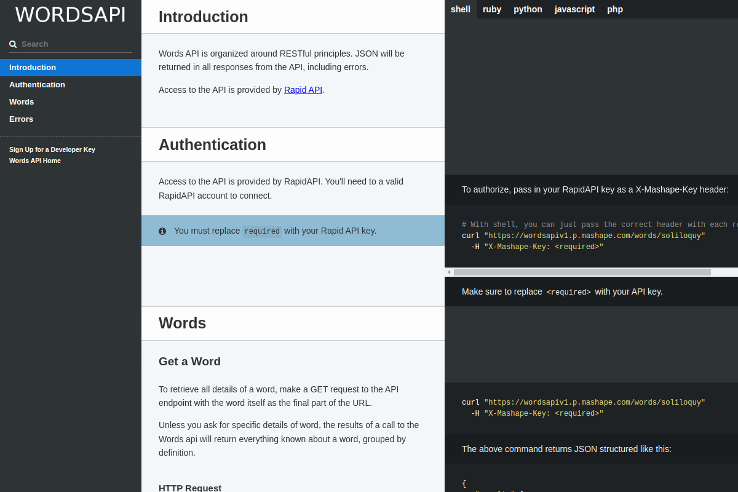Viewport: 738px width, 492px height.
Task: Click the Authentication heading
Action: (x=212, y=145)
